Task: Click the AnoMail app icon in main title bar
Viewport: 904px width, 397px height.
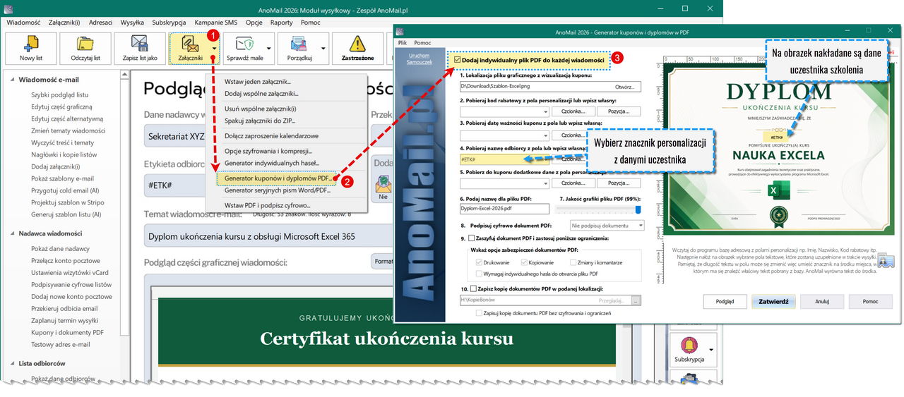Action: pyautogui.click(x=9, y=8)
